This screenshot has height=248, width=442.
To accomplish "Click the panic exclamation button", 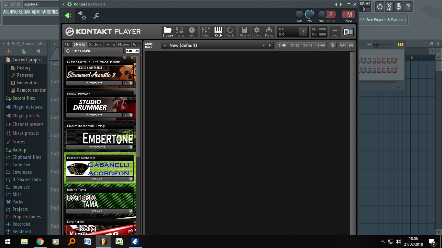I will (303, 32).
